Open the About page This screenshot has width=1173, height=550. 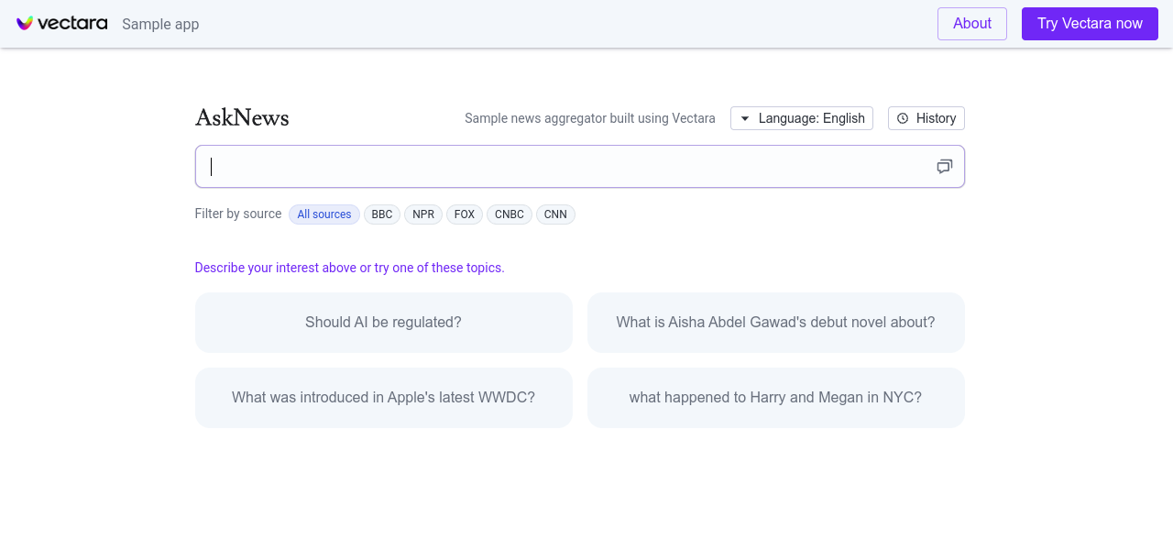point(971,24)
